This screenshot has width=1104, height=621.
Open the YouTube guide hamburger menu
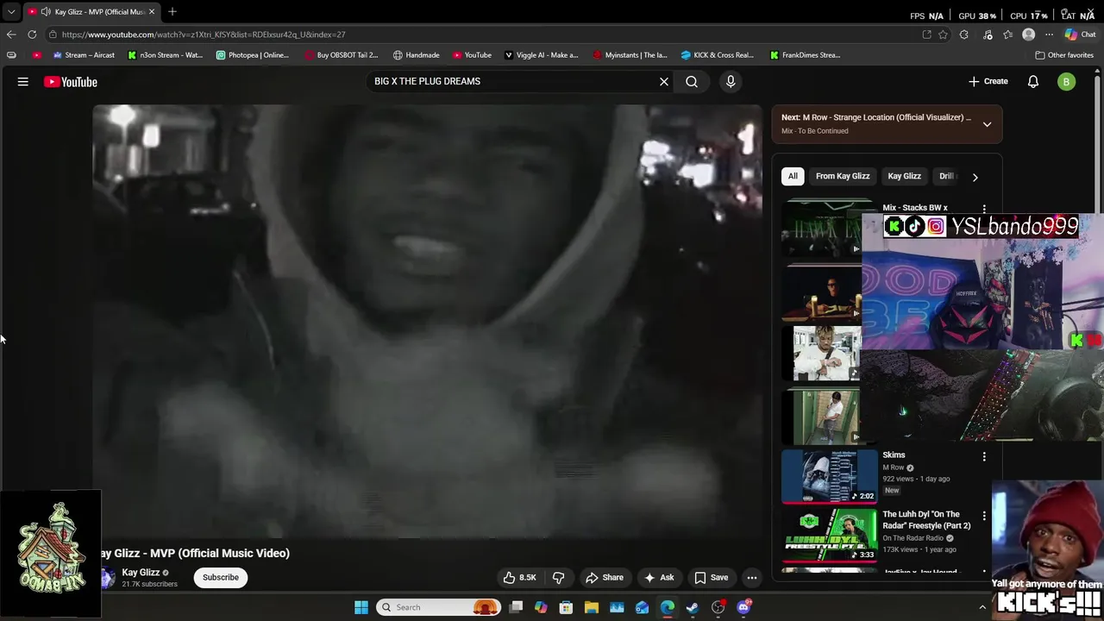(x=23, y=82)
